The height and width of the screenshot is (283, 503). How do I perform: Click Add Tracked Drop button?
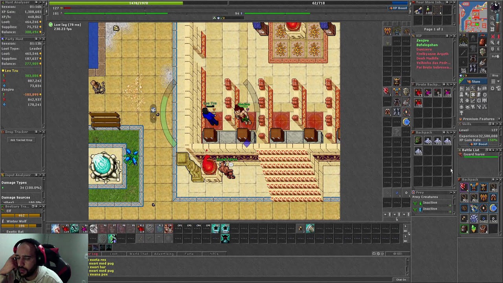(x=21, y=140)
